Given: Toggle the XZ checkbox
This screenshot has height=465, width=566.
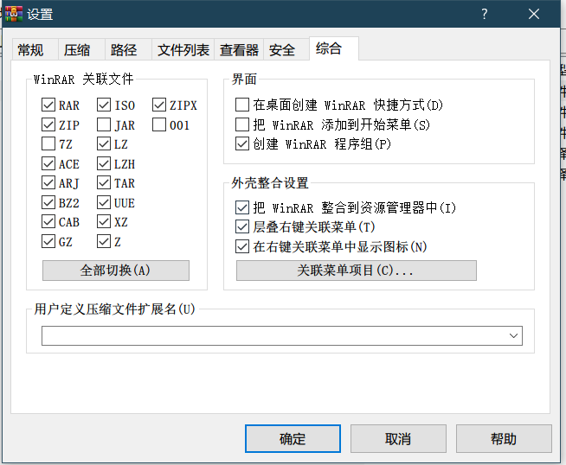Looking at the screenshot, I should pos(104,221).
